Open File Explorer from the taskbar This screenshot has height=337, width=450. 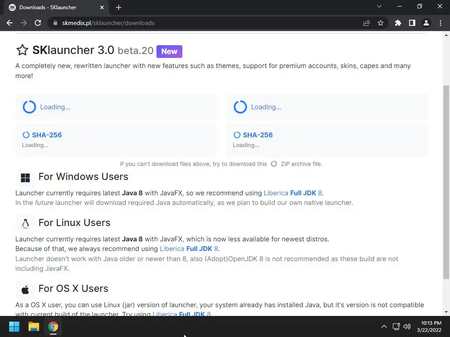coord(33,326)
